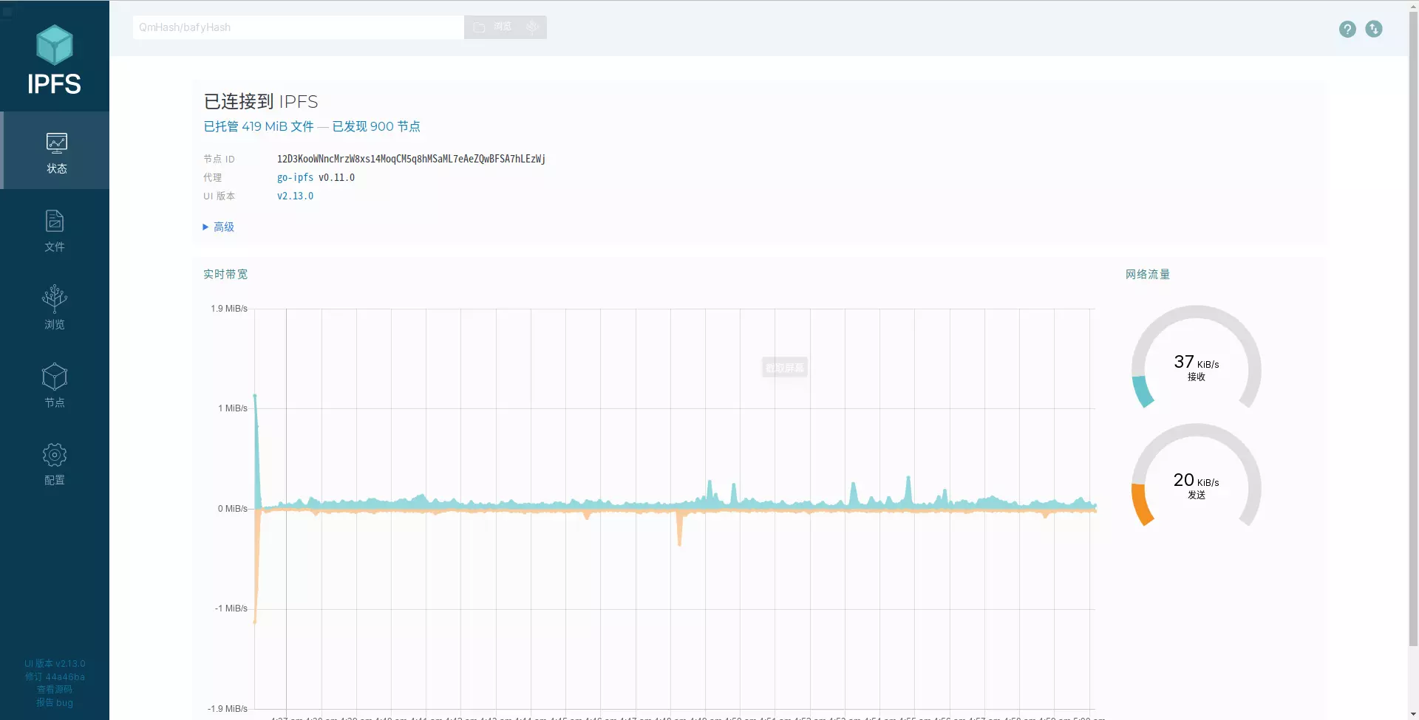This screenshot has height=720, width=1419.
Task: Click the help question mark icon
Action: coord(1347,29)
